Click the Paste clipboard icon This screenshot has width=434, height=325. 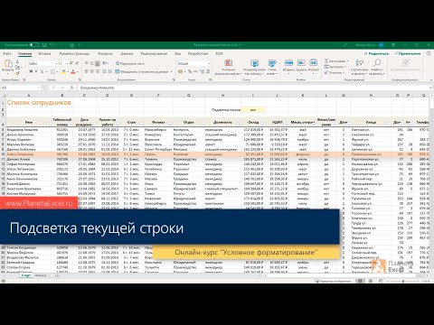click(8, 64)
